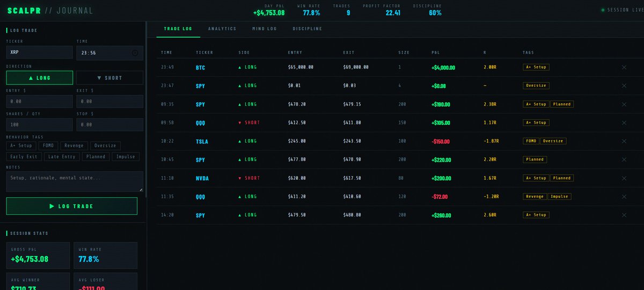Focus the Shares / Qty field
The image size is (644, 290).
pos(39,124)
